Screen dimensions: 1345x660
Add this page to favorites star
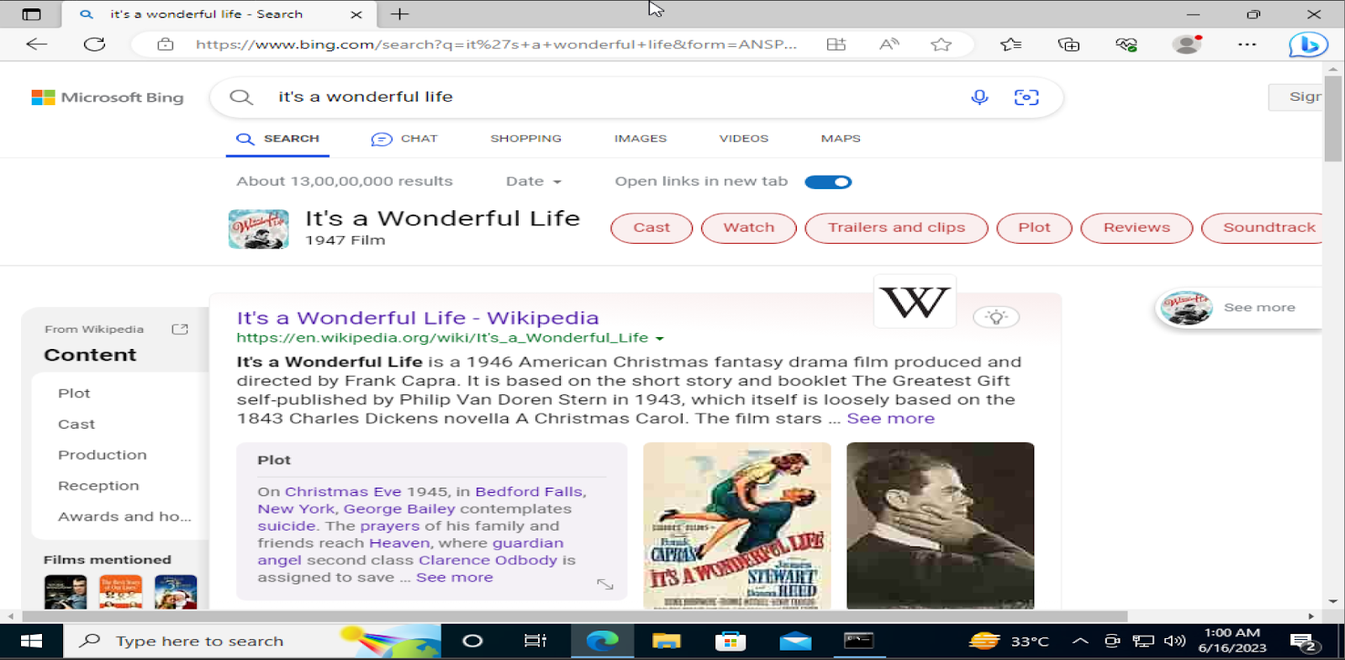pos(941,45)
